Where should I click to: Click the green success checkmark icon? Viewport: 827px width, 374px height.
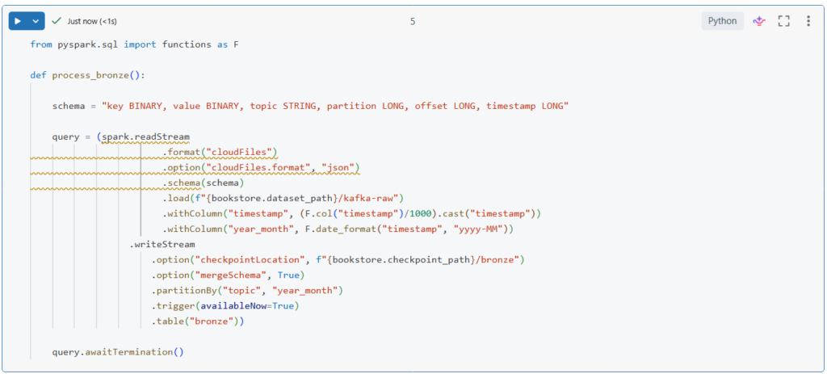(57, 21)
